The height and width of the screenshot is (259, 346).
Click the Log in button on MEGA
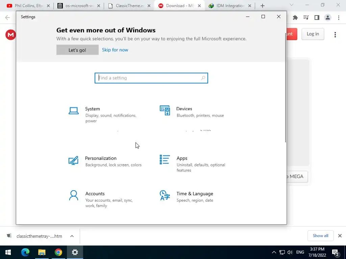pos(313,34)
